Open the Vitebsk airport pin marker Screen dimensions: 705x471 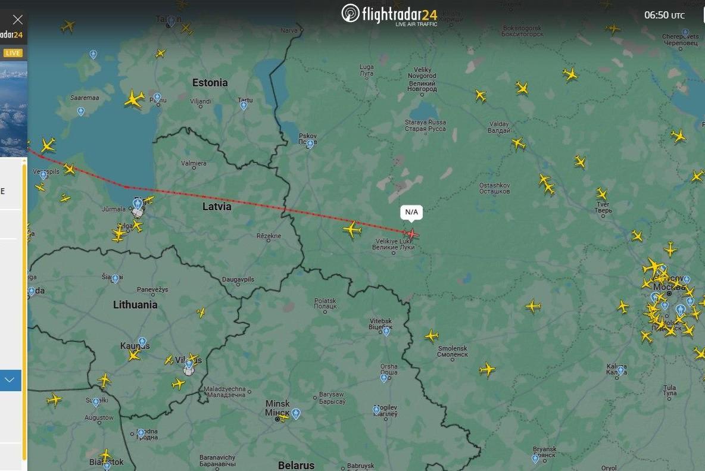(x=386, y=332)
